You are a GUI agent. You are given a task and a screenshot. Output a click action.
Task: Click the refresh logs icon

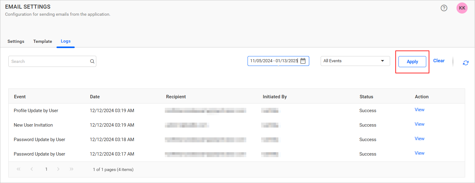(466, 63)
